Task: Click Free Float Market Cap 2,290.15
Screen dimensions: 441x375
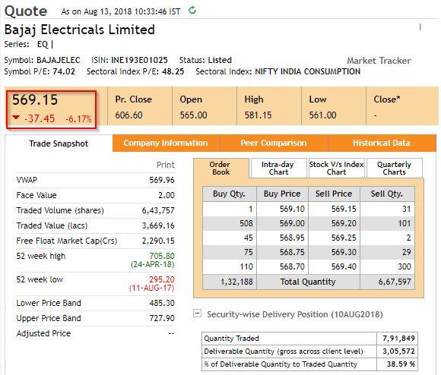Action: tap(158, 241)
